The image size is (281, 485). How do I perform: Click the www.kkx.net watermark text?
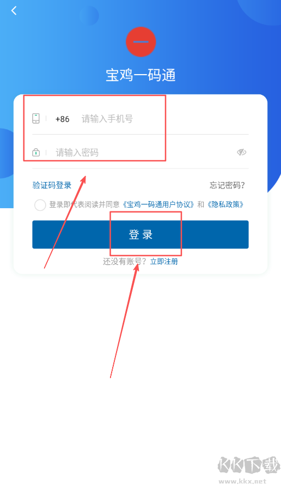click(242, 481)
